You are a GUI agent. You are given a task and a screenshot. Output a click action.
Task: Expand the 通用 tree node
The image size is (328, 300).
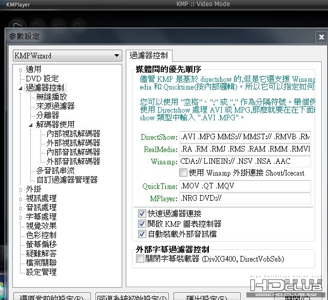tap(21, 70)
